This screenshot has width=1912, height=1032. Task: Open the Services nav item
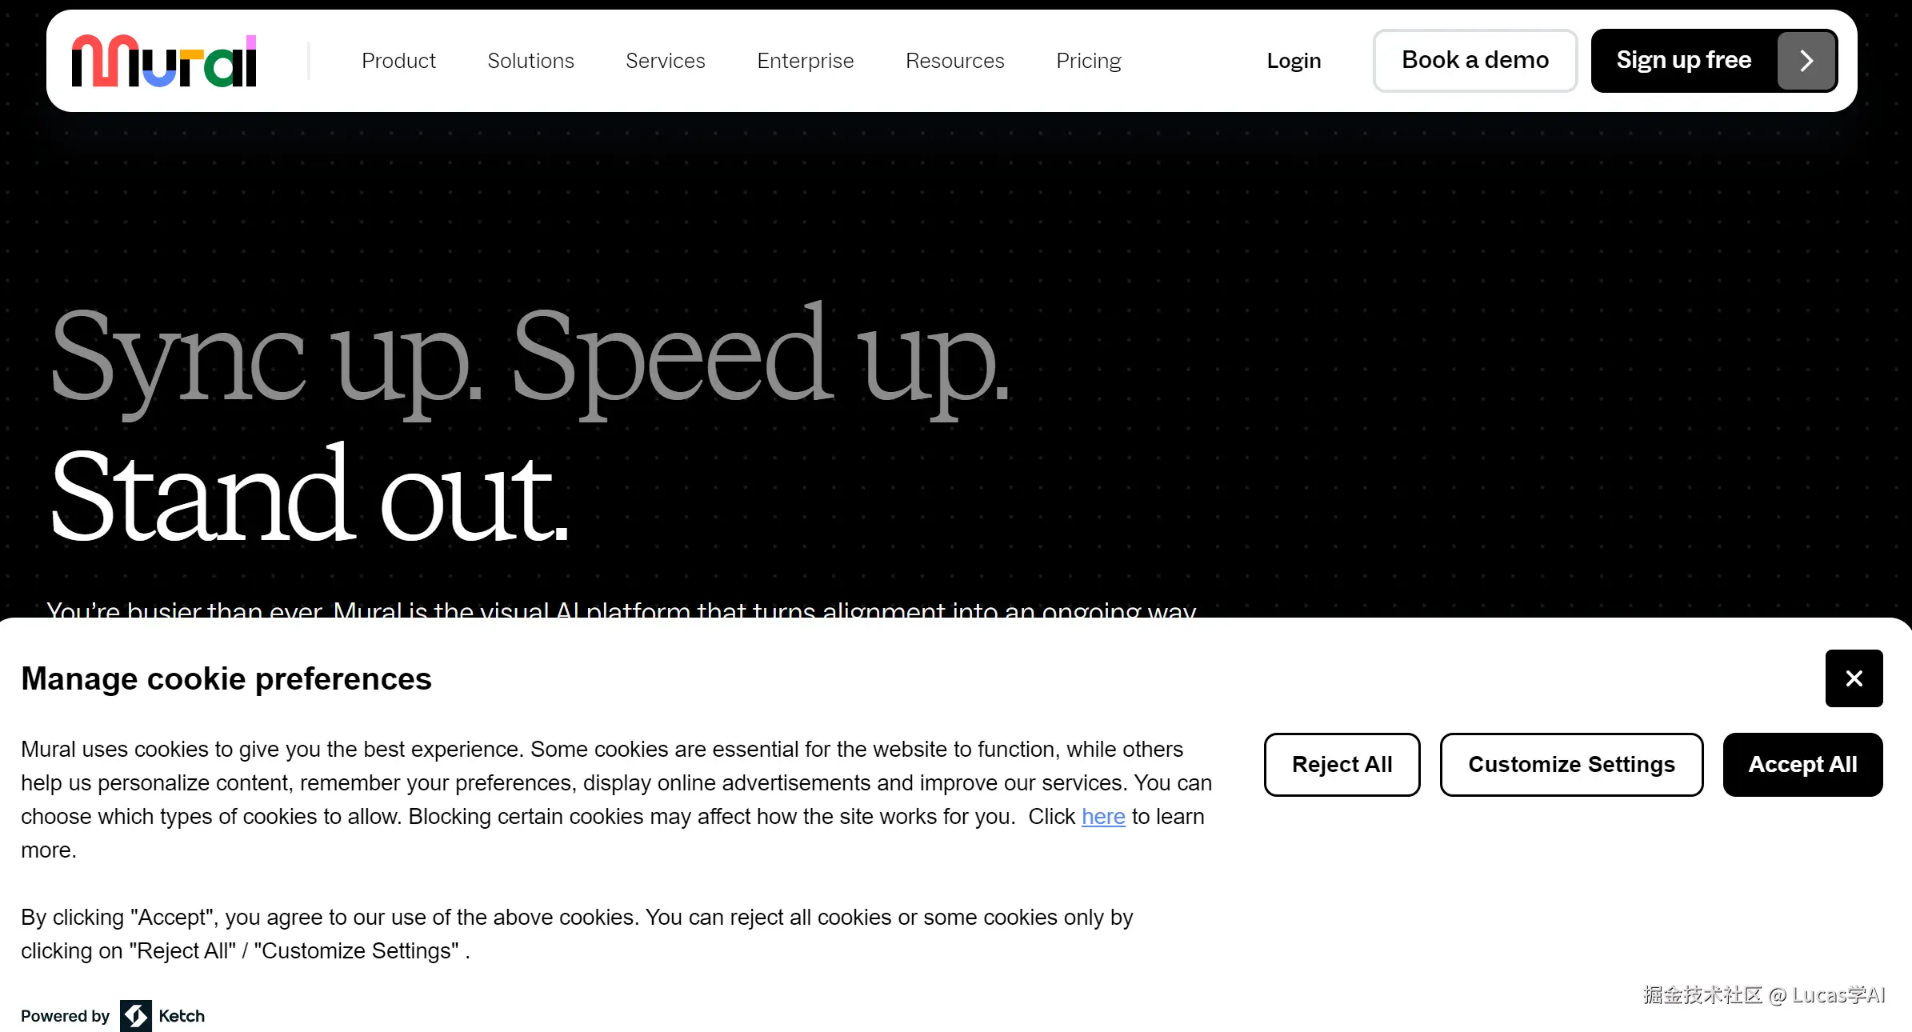(x=665, y=61)
